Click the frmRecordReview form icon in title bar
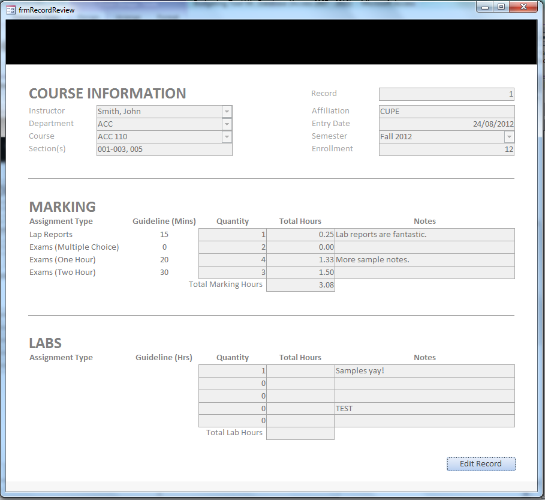This screenshot has width=545, height=500. click(11, 10)
